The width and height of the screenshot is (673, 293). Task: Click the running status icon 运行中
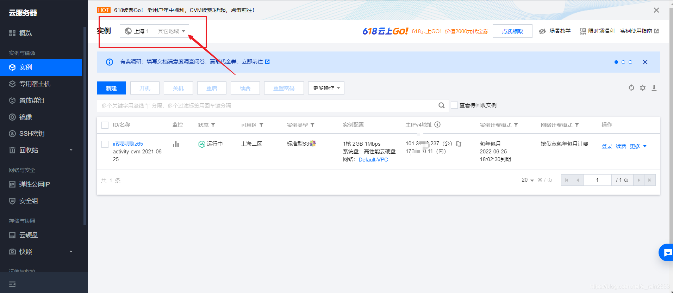pos(202,144)
